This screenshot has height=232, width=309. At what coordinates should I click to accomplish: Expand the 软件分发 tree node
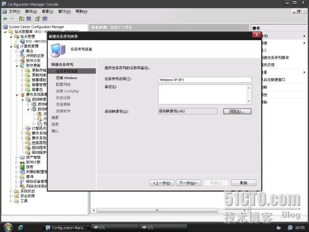(17, 61)
